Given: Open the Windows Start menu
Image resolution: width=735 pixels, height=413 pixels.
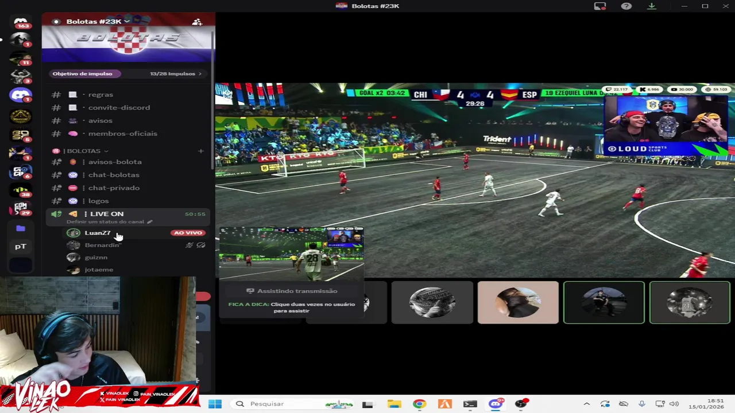Looking at the screenshot, I should pos(215,404).
